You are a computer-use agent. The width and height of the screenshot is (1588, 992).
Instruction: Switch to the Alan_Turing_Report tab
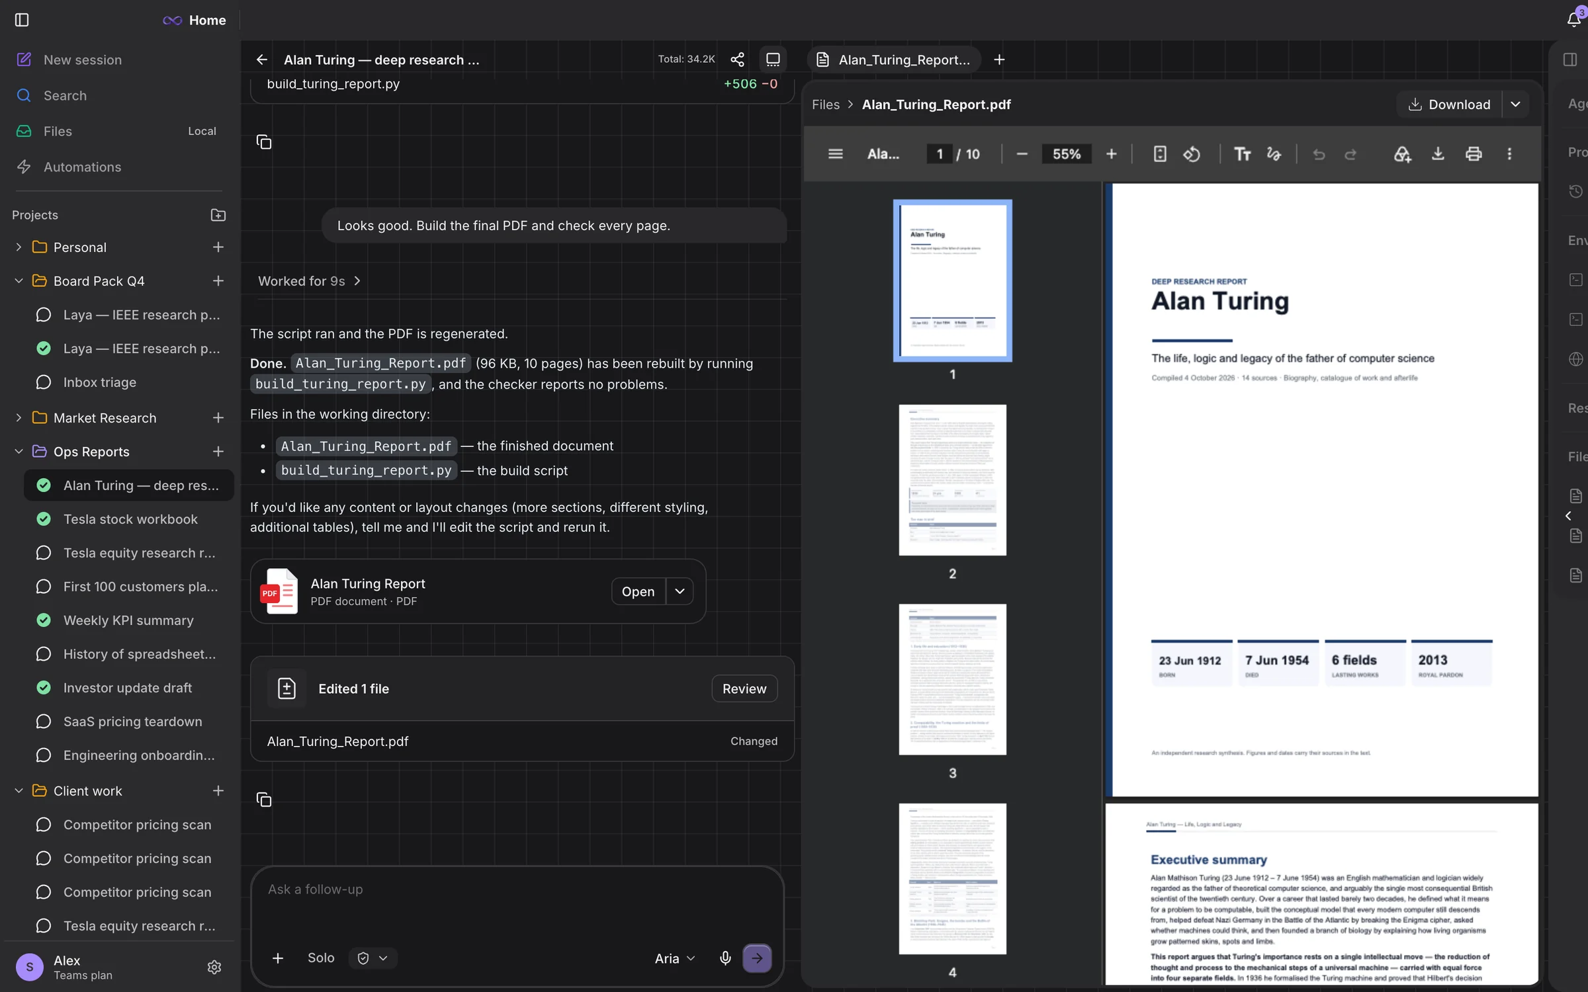tap(894, 60)
